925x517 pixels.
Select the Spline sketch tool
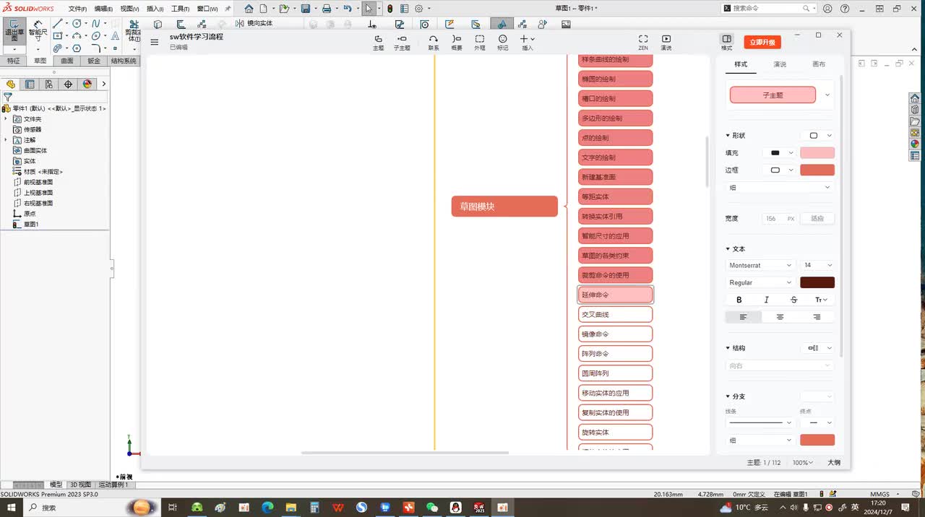pos(95,24)
